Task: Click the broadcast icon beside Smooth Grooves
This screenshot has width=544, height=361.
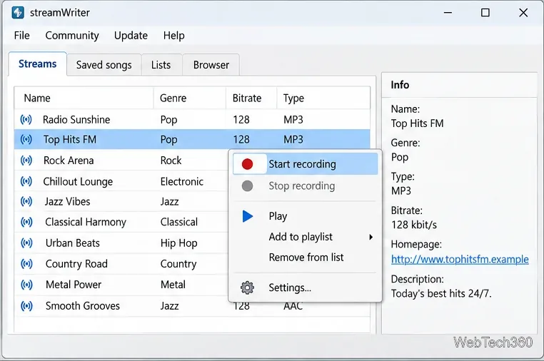Action: (26, 306)
